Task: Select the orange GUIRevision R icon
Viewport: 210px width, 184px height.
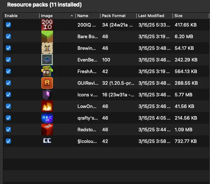Action: coord(47,83)
